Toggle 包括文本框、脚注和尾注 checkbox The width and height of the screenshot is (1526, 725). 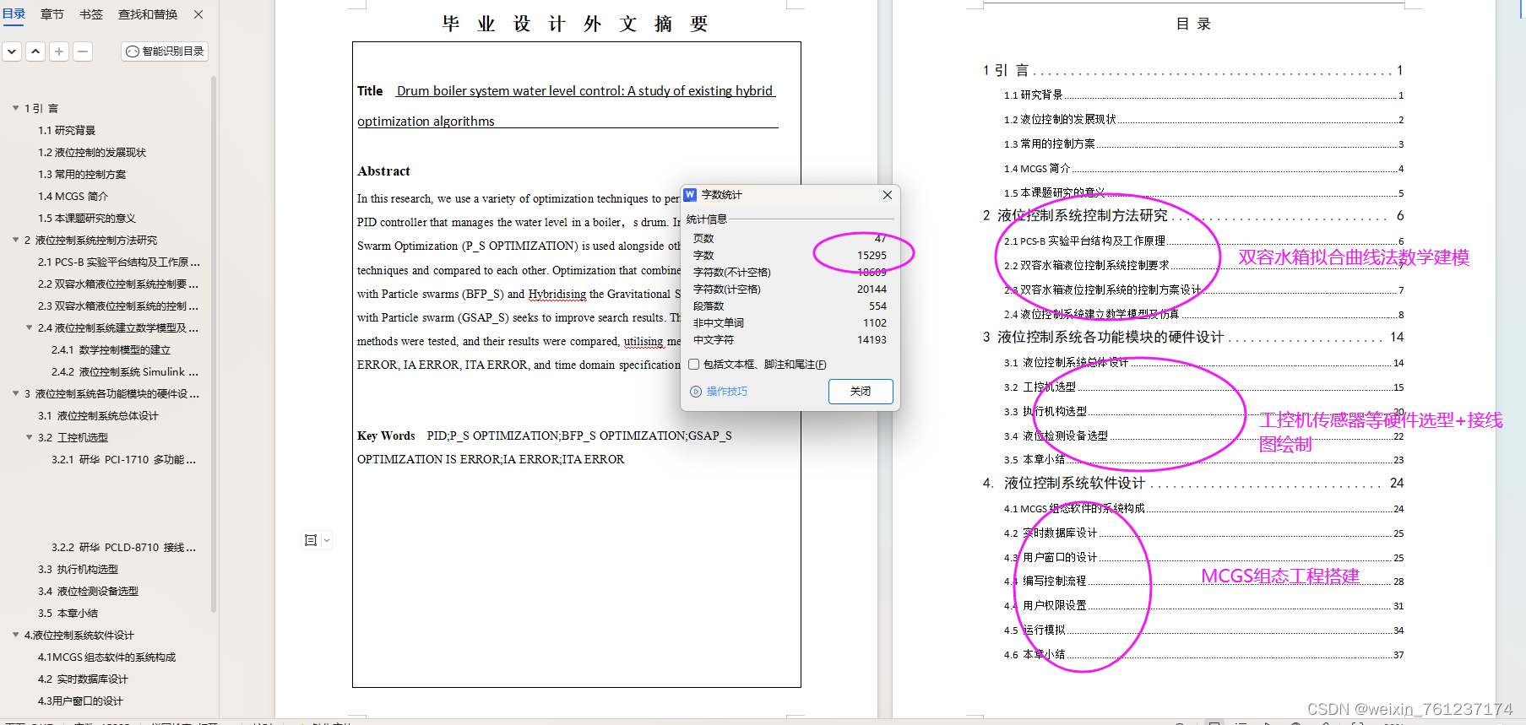click(693, 365)
